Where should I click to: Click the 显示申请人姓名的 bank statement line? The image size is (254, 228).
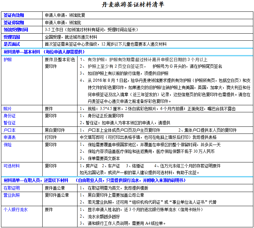(x=141, y=210)
